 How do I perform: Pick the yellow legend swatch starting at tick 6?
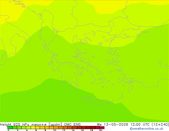pos(38,128)
